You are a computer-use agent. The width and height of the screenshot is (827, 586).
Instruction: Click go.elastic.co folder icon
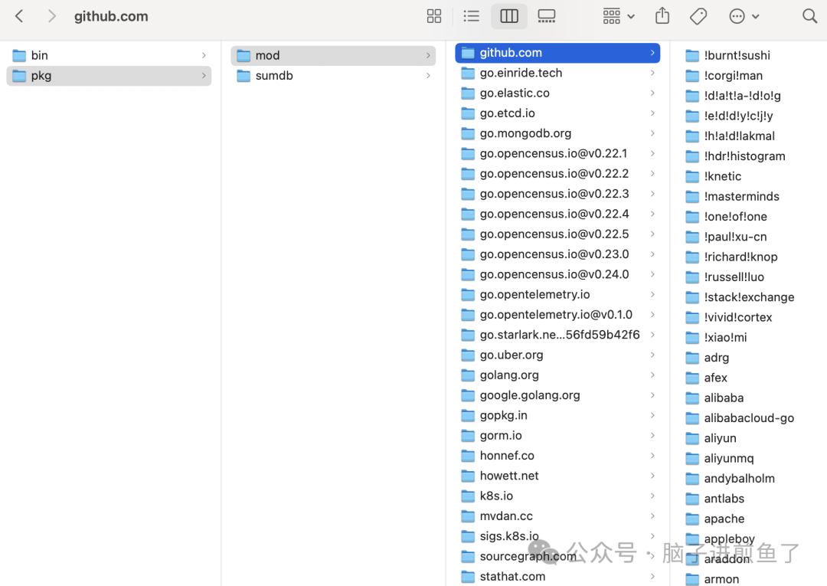click(x=468, y=93)
